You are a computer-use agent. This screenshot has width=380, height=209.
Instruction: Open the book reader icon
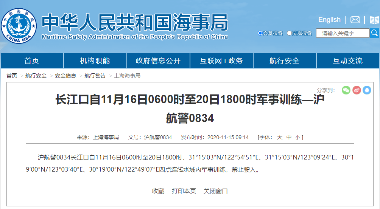point(374,20)
